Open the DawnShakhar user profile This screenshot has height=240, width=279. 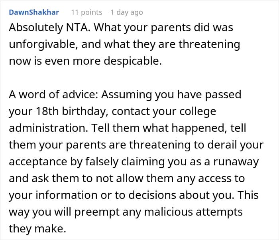pyautogui.click(x=34, y=12)
